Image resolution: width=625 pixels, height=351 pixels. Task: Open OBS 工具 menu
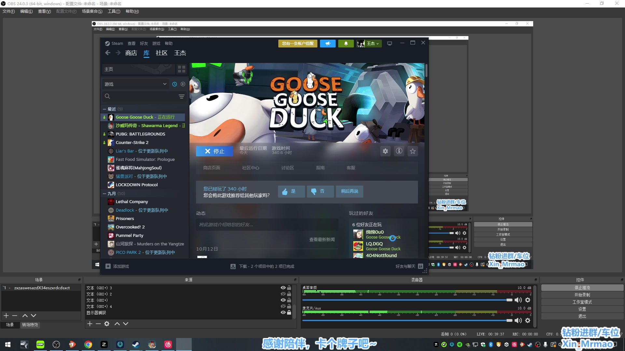(114, 11)
